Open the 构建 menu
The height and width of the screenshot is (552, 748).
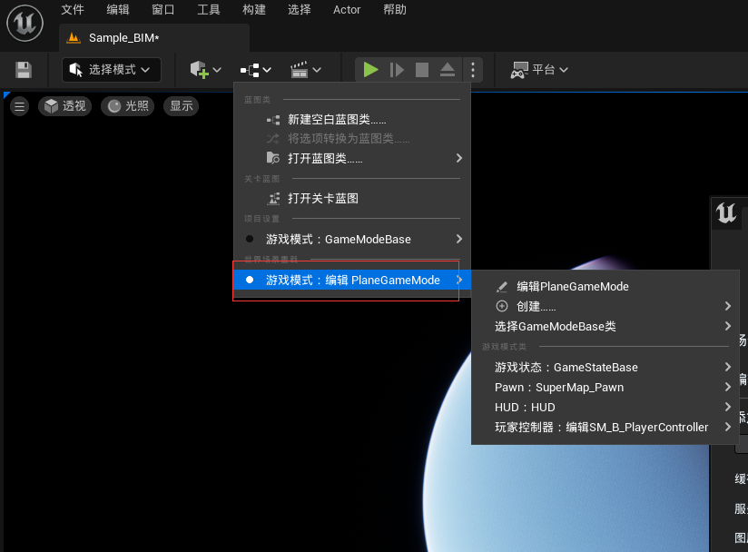[254, 10]
